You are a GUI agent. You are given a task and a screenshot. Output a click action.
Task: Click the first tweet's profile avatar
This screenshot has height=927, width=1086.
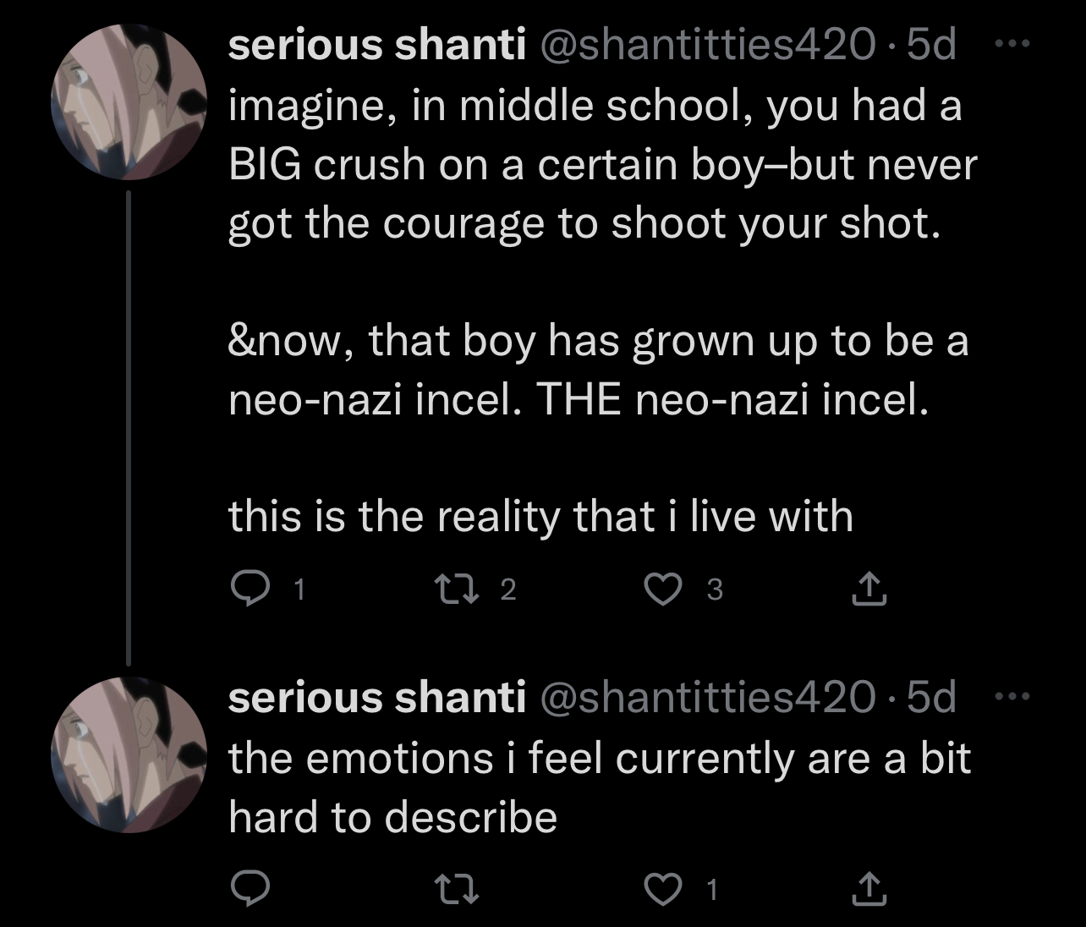[x=129, y=101]
